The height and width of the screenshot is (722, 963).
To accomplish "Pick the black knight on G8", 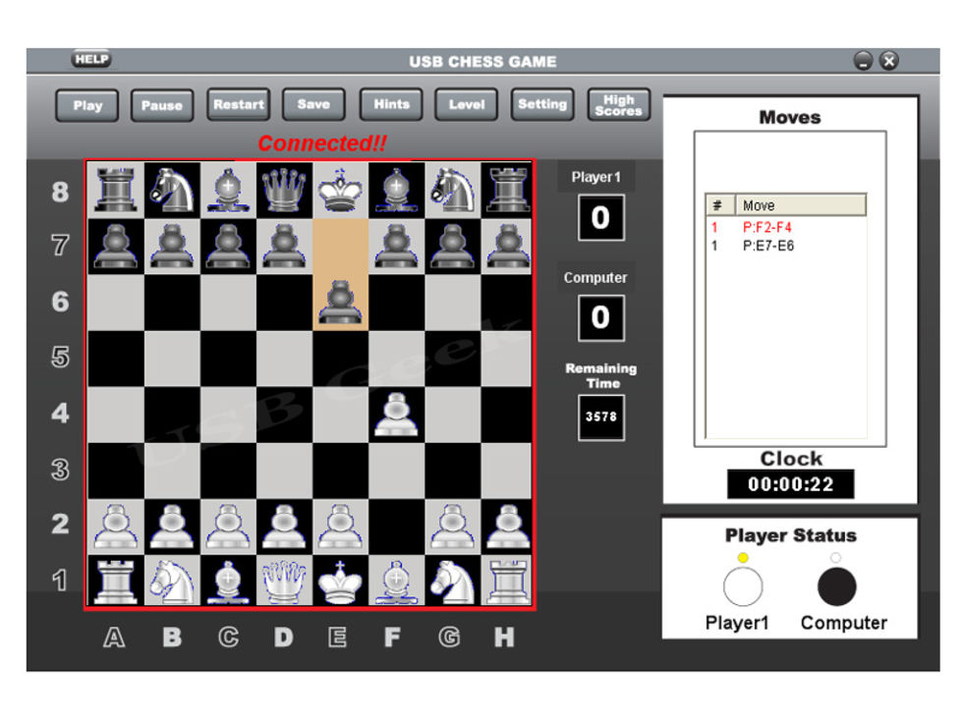I will pos(453,190).
